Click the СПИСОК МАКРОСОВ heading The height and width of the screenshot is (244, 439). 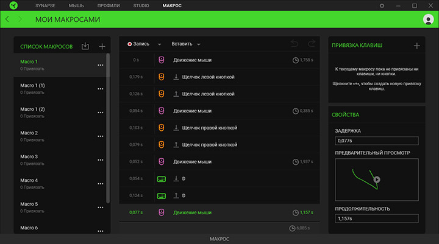(x=46, y=47)
